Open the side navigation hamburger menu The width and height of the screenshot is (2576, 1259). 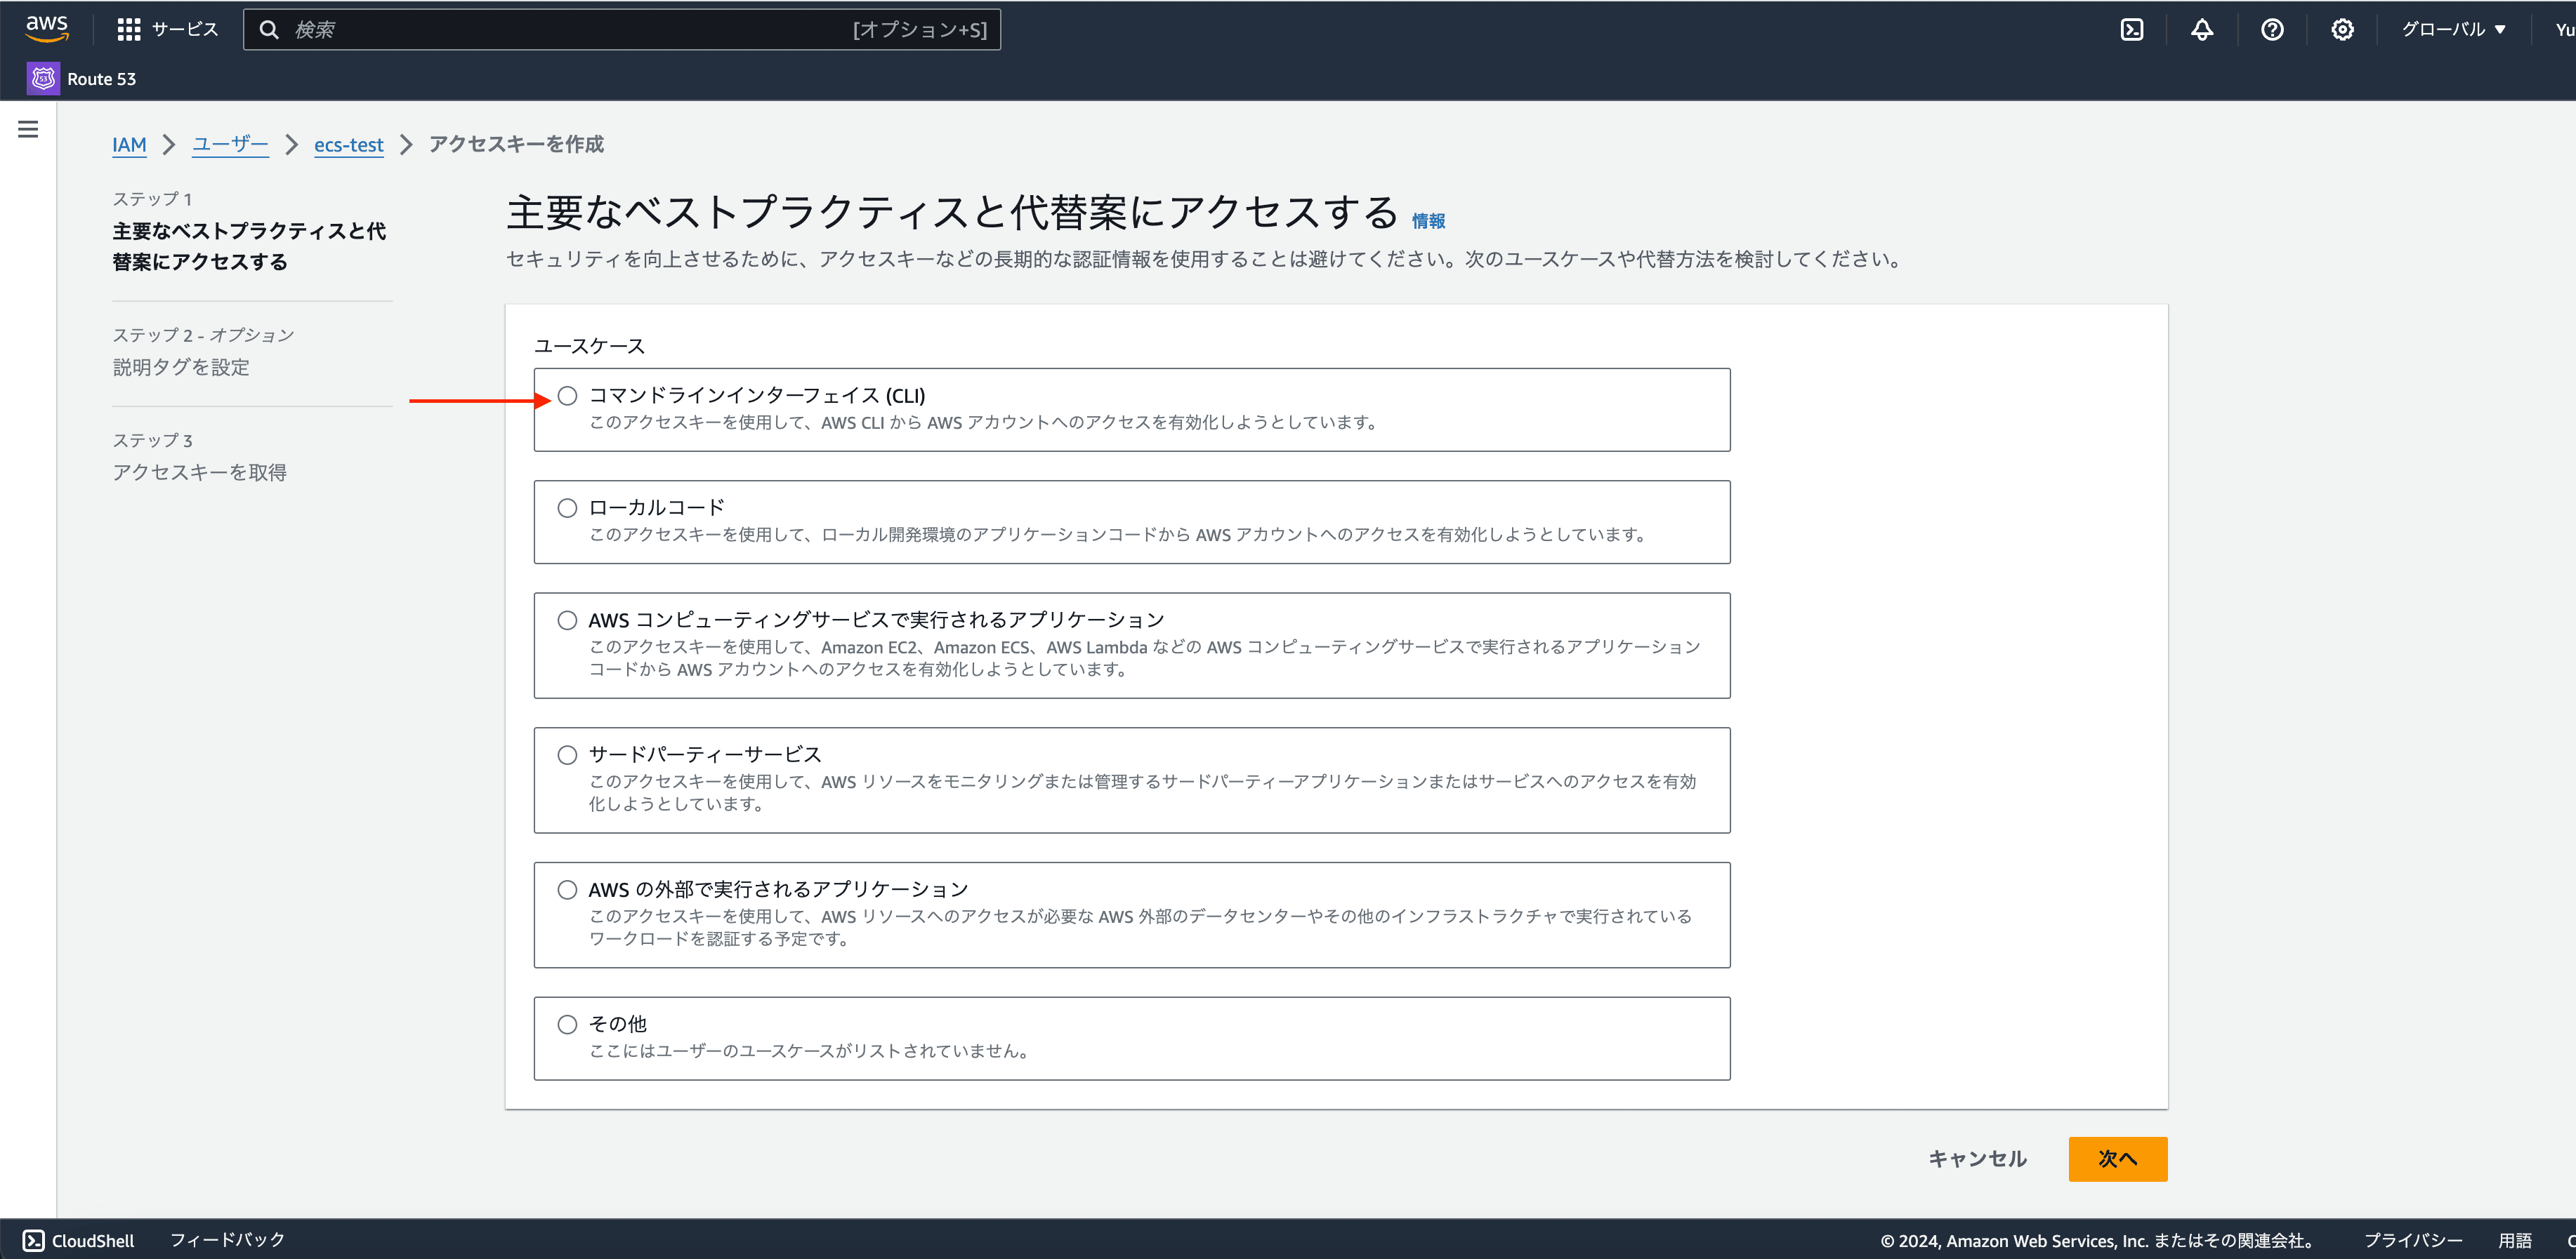pos(28,129)
